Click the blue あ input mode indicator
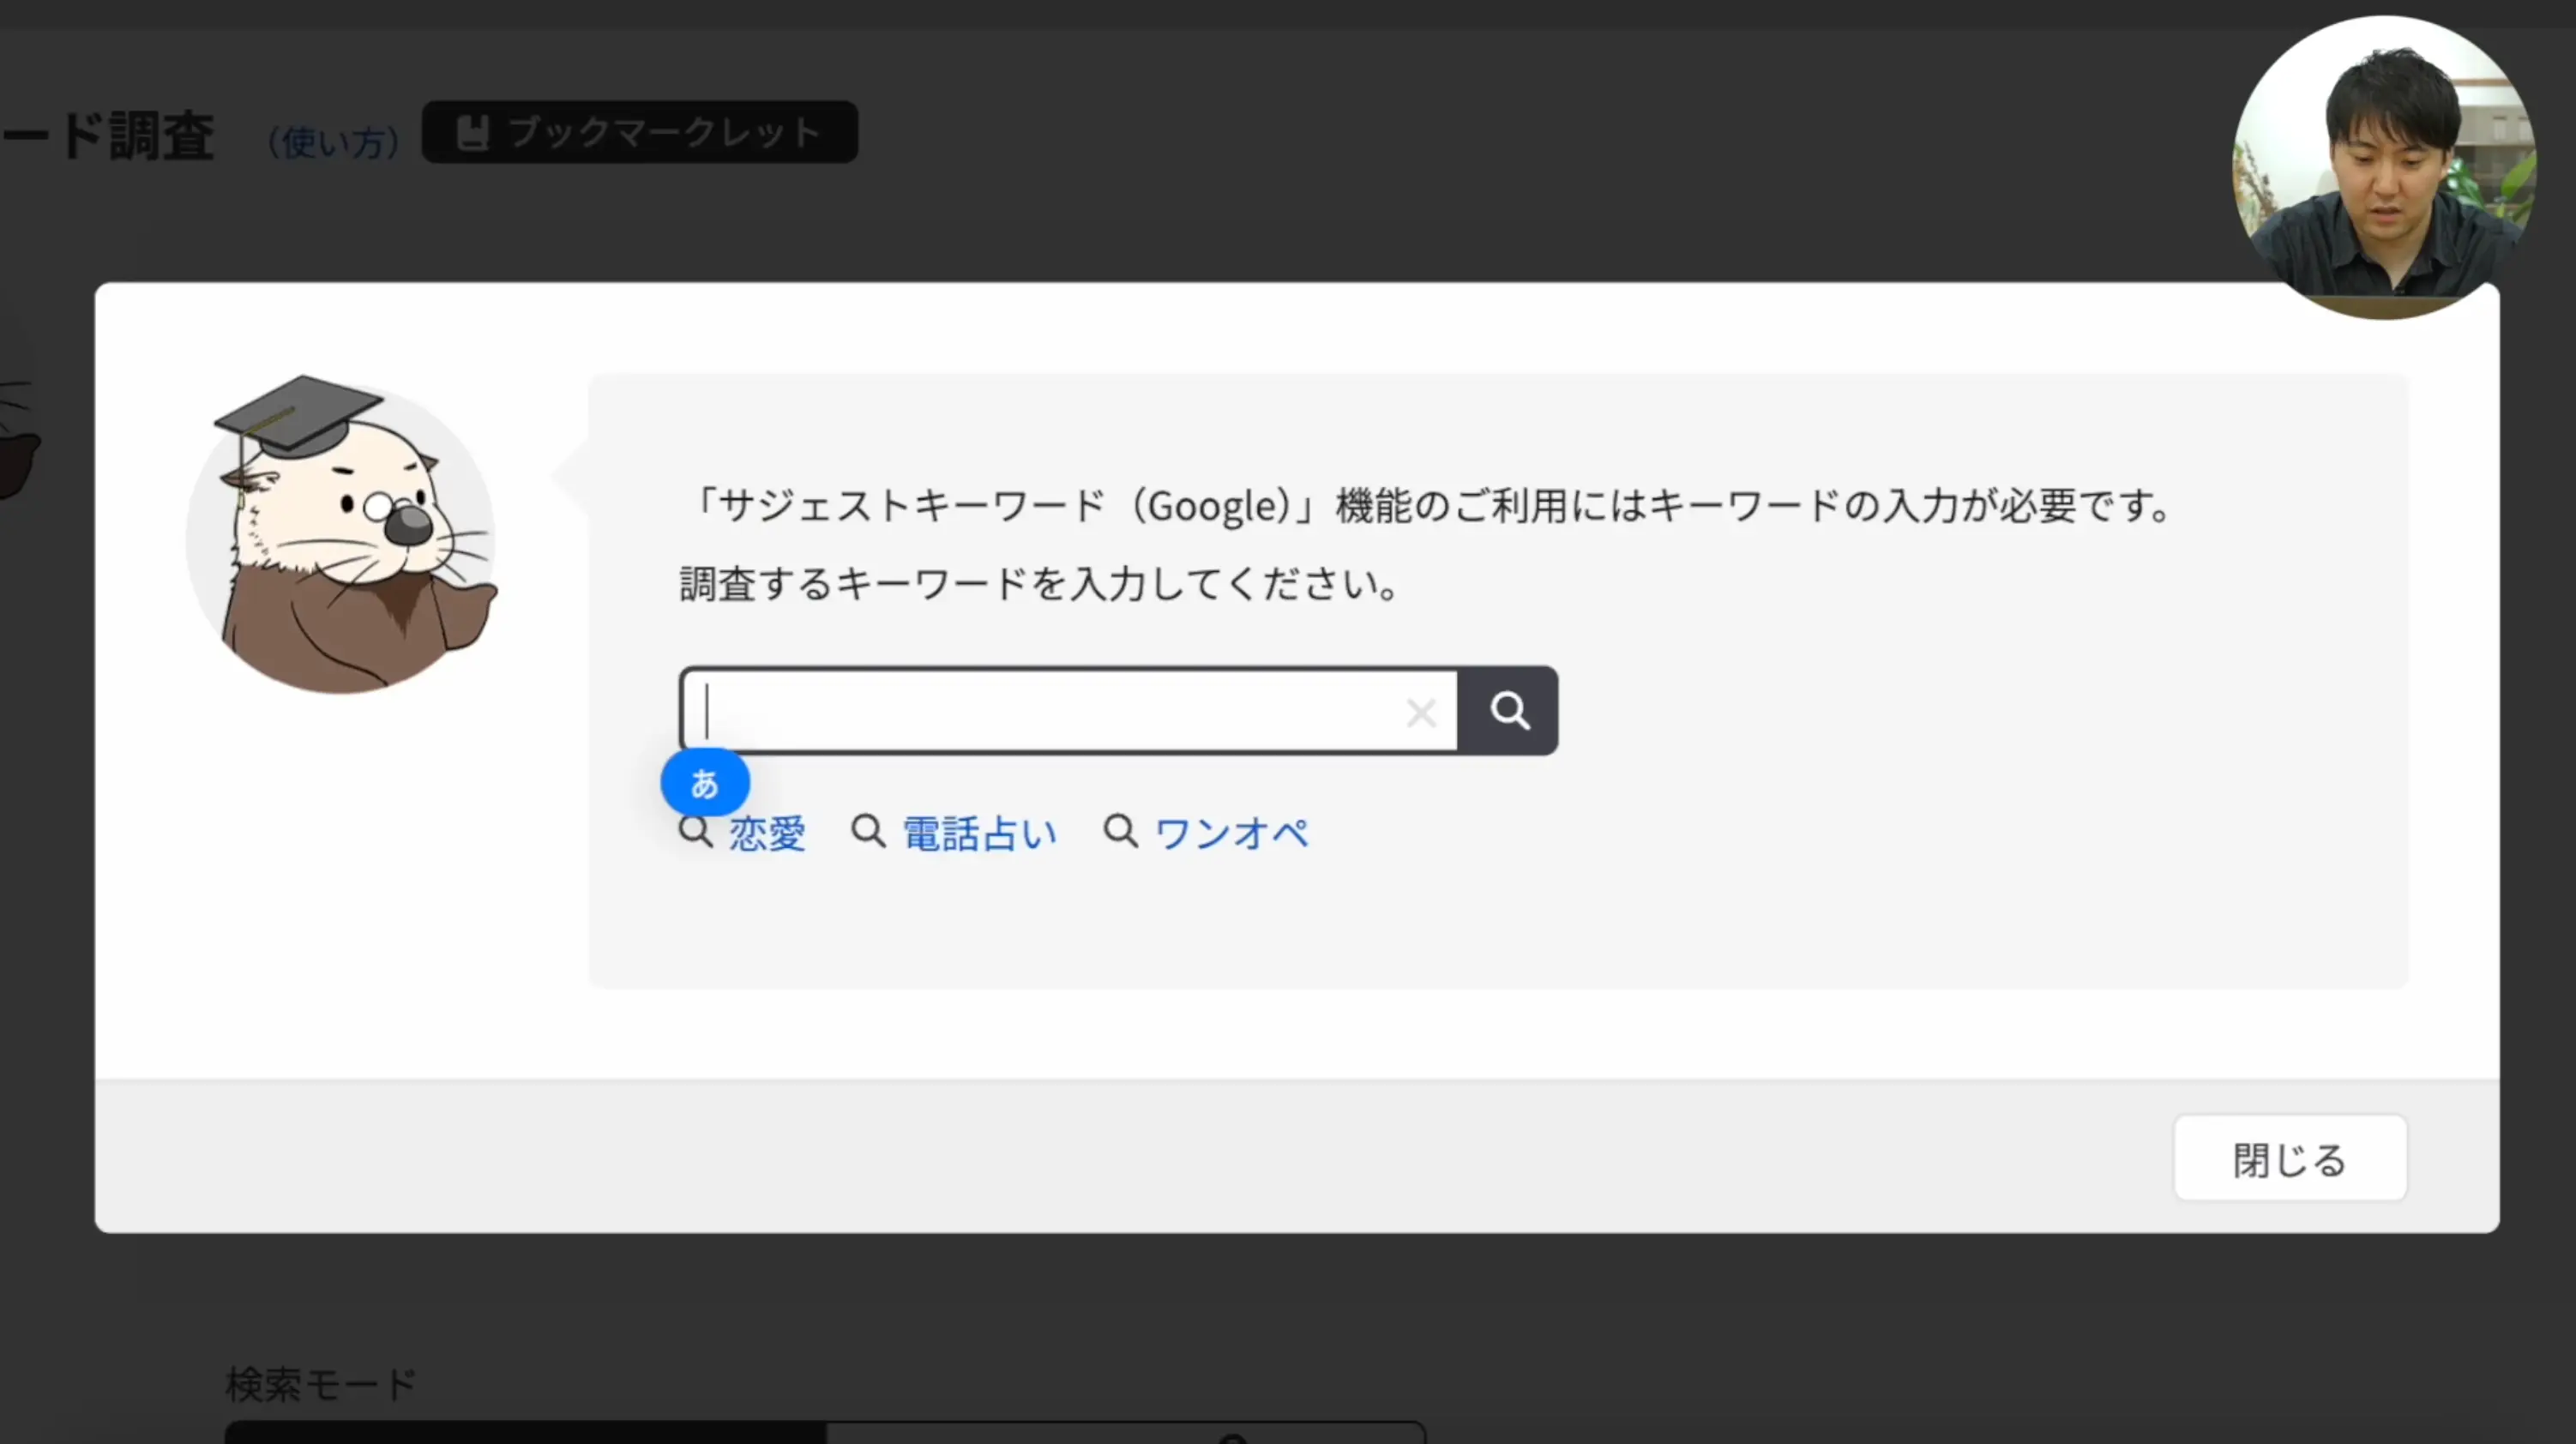 coord(705,783)
